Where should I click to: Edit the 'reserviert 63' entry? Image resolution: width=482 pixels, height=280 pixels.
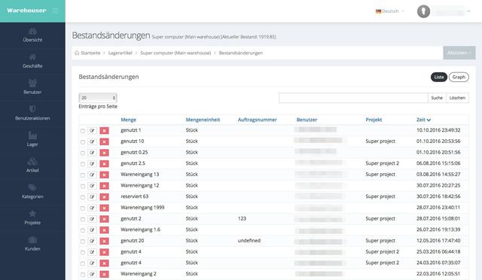point(92,197)
